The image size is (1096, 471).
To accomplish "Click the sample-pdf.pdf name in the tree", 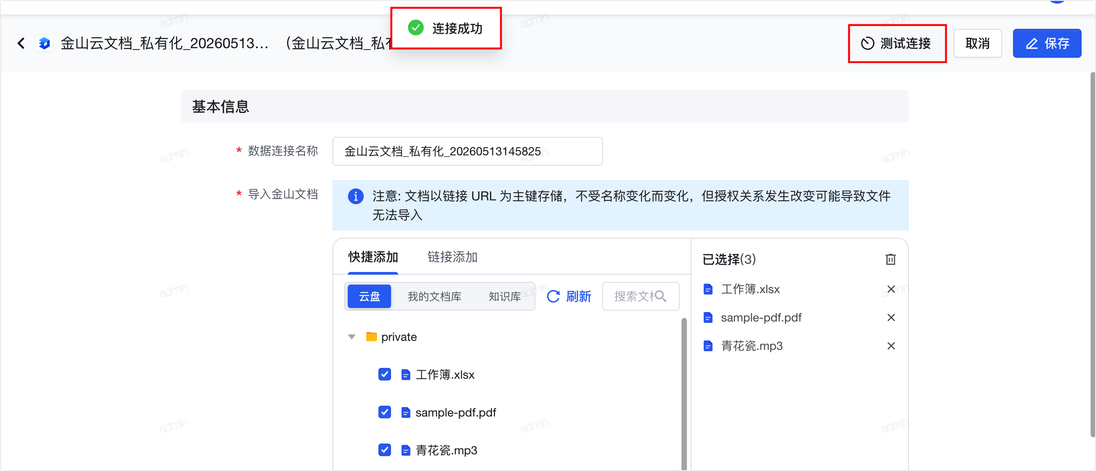I will click(x=456, y=412).
